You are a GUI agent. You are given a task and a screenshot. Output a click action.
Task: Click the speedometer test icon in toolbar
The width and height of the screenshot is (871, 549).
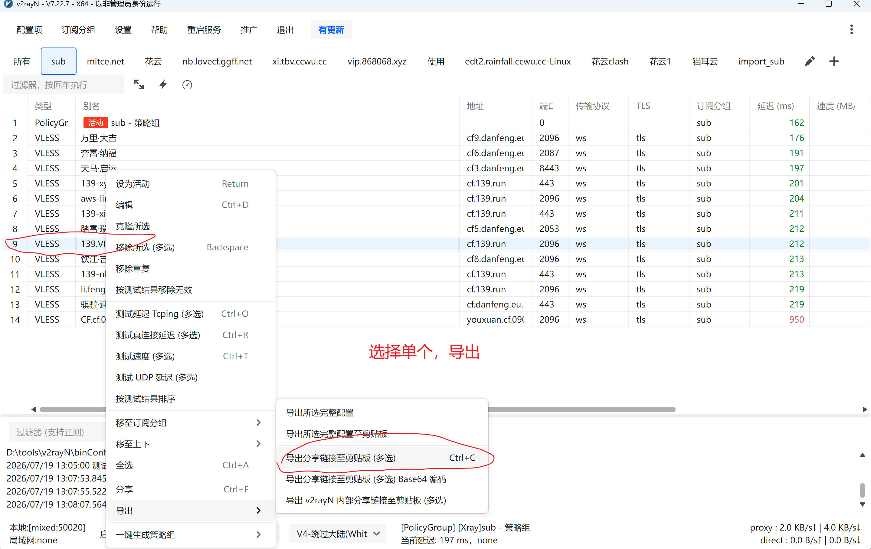[187, 85]
